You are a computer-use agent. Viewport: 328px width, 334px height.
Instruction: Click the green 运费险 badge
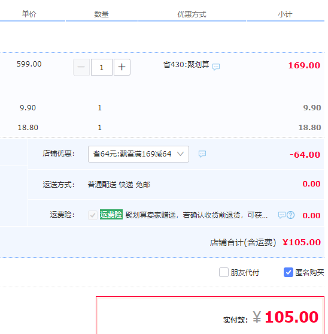[x=111, y=214]
